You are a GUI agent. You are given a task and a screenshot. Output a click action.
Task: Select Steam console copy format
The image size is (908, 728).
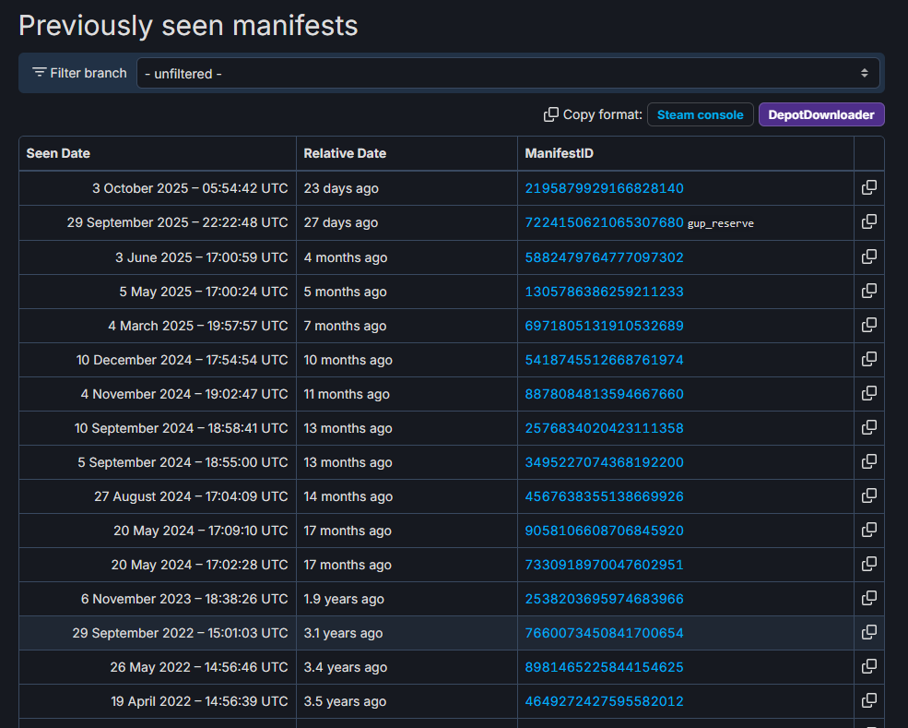coord(700,114)
